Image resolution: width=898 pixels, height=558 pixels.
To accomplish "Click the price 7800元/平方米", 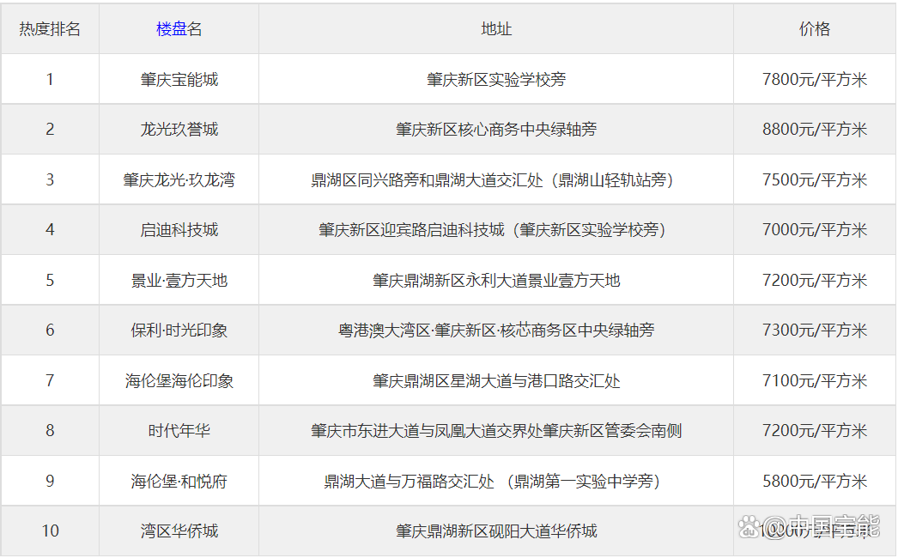I will [x=815, y=79].
